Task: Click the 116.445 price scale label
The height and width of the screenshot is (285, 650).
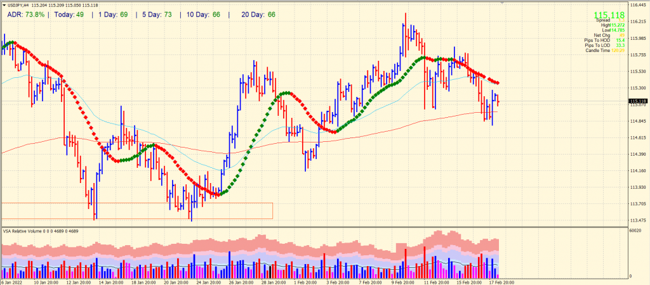Action: click(637, 5)
